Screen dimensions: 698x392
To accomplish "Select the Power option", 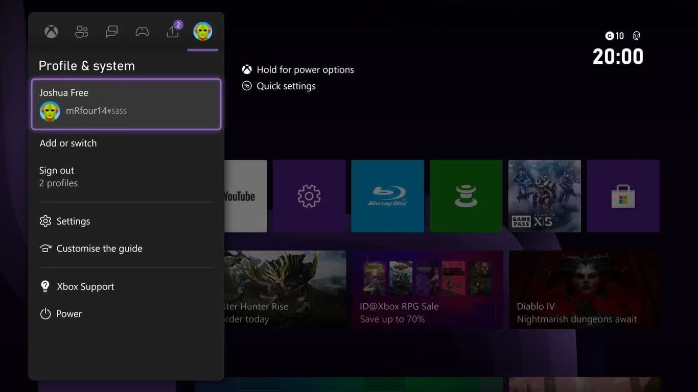I will click(x=69, y=313).
